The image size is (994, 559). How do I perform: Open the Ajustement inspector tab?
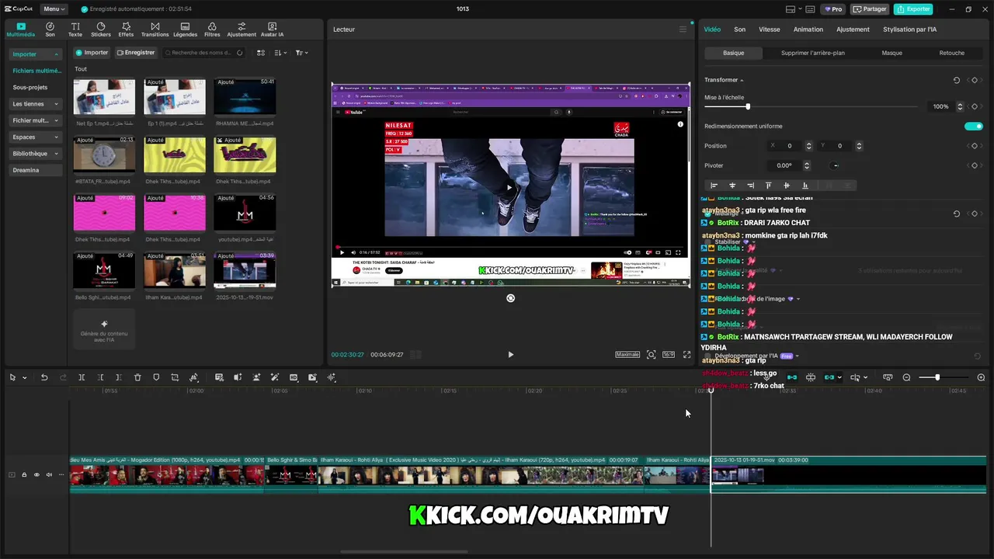pyautogui.click(x=853, y=30)
